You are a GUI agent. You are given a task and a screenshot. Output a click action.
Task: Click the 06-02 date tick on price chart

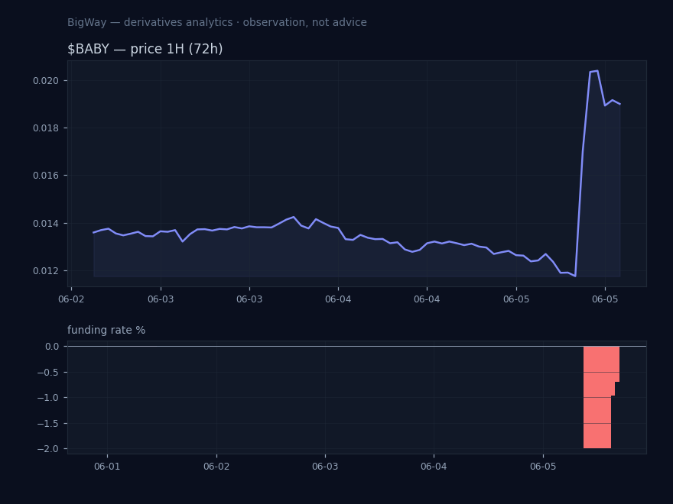pos(71,299)
